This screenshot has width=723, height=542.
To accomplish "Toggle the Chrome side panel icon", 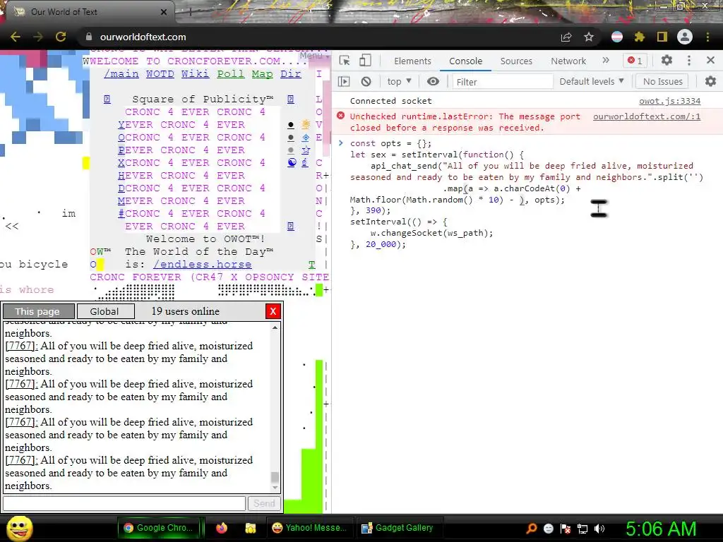I will click(x=662, y=37).
